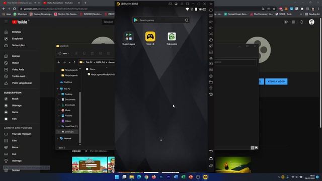The image size is (322, 181).
Task: Take screenshot with scissors icon
Action: click(211, 58)
